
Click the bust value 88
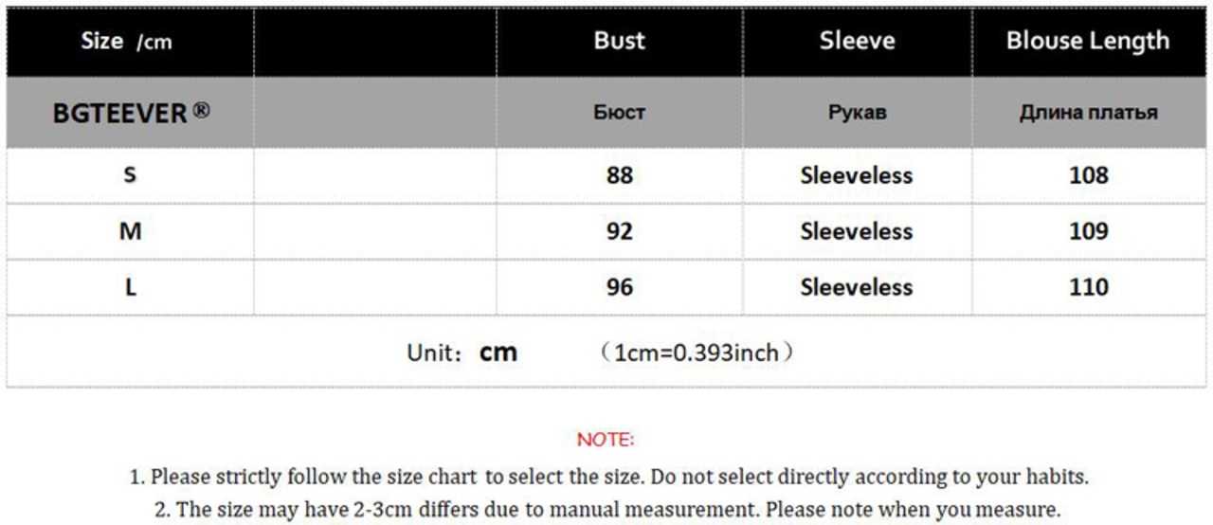click(x=619, y=175)
